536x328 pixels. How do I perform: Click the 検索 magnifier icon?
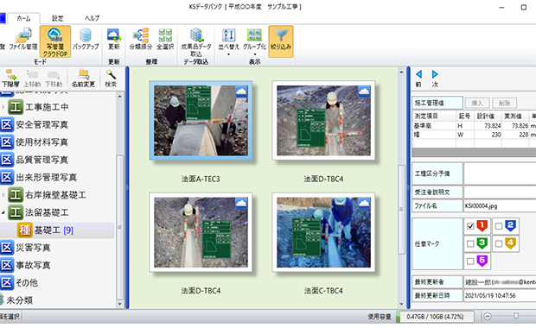click(111, 79)
